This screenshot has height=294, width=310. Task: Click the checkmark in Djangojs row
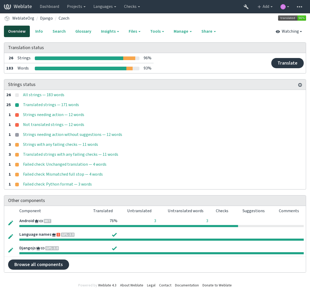coord(114,248)
